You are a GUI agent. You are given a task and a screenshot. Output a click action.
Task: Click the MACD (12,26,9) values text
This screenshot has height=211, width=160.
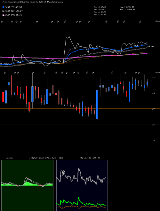[42, 158]
